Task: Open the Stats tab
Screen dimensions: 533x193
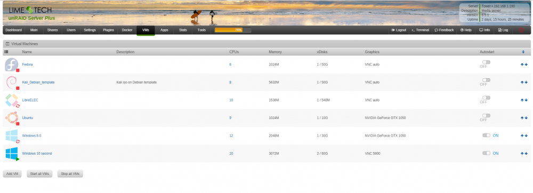Action: 183,30
